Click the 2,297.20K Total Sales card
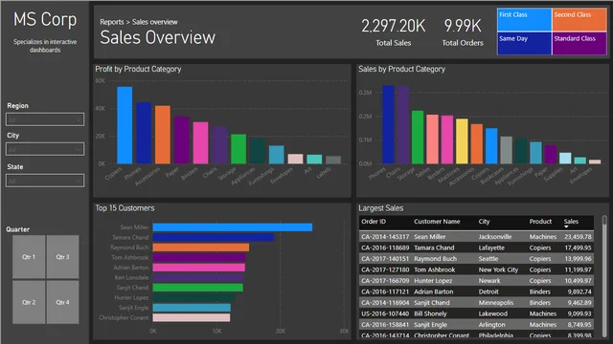Screen dimensions: 613x344 393,32
